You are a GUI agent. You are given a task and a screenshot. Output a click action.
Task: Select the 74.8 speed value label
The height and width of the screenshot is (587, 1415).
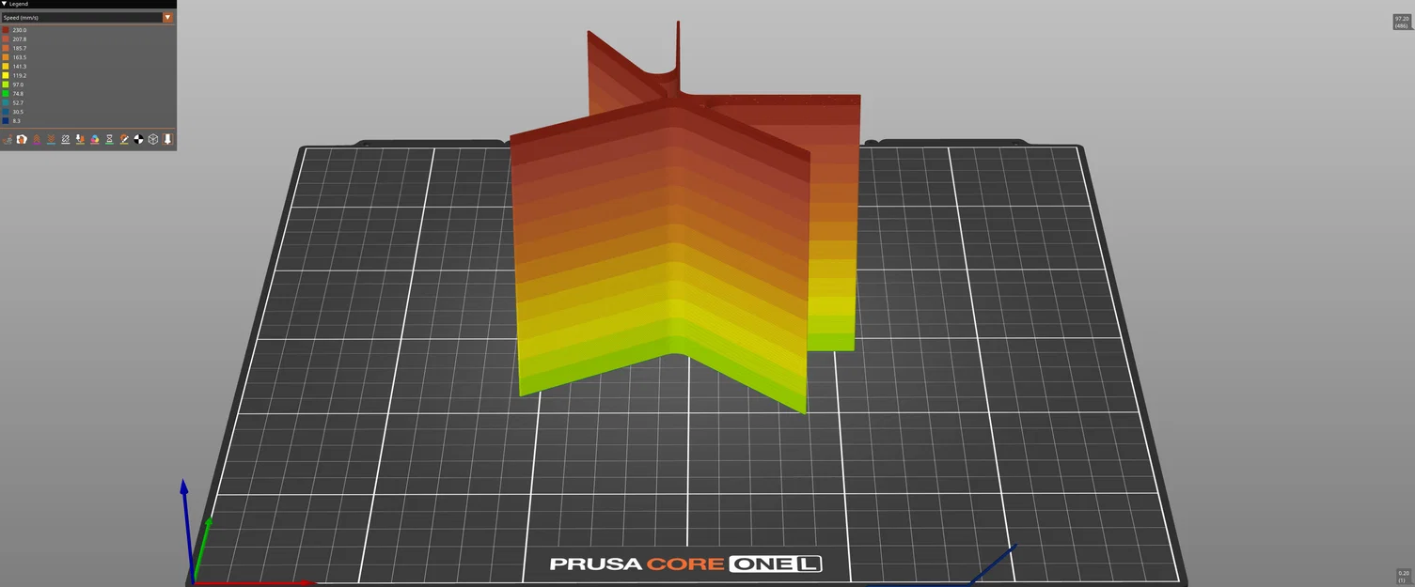[18, 94]
